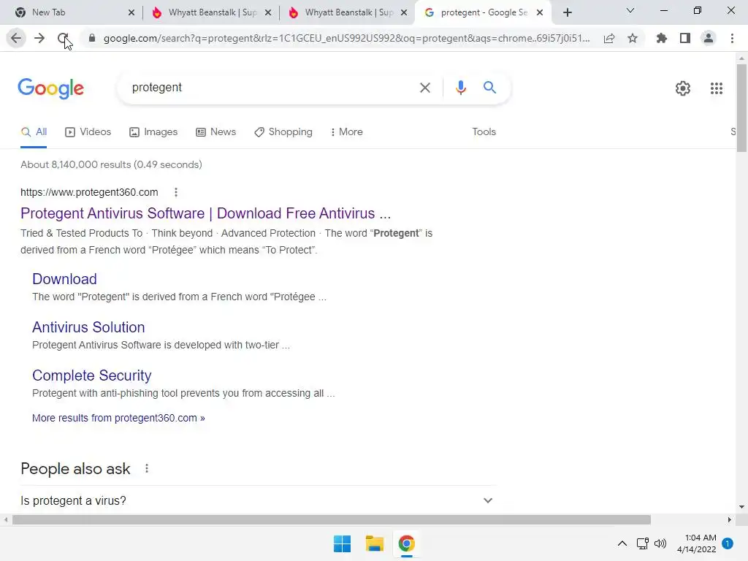Open More results from protegent360.com
Screen dimensions: 748x561
coord(118,418)
